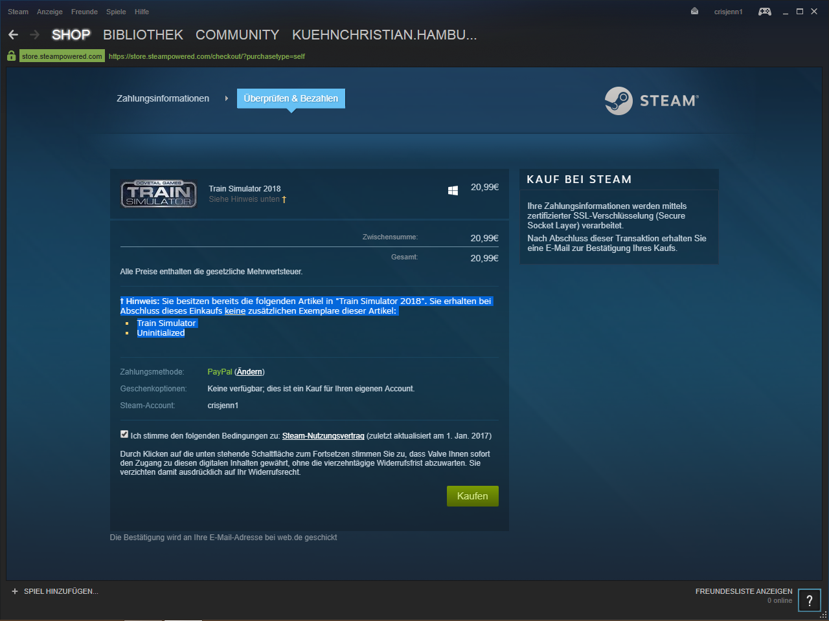
Task: Open the crisjenn1 account dropdown
Action: pos(729,12)
